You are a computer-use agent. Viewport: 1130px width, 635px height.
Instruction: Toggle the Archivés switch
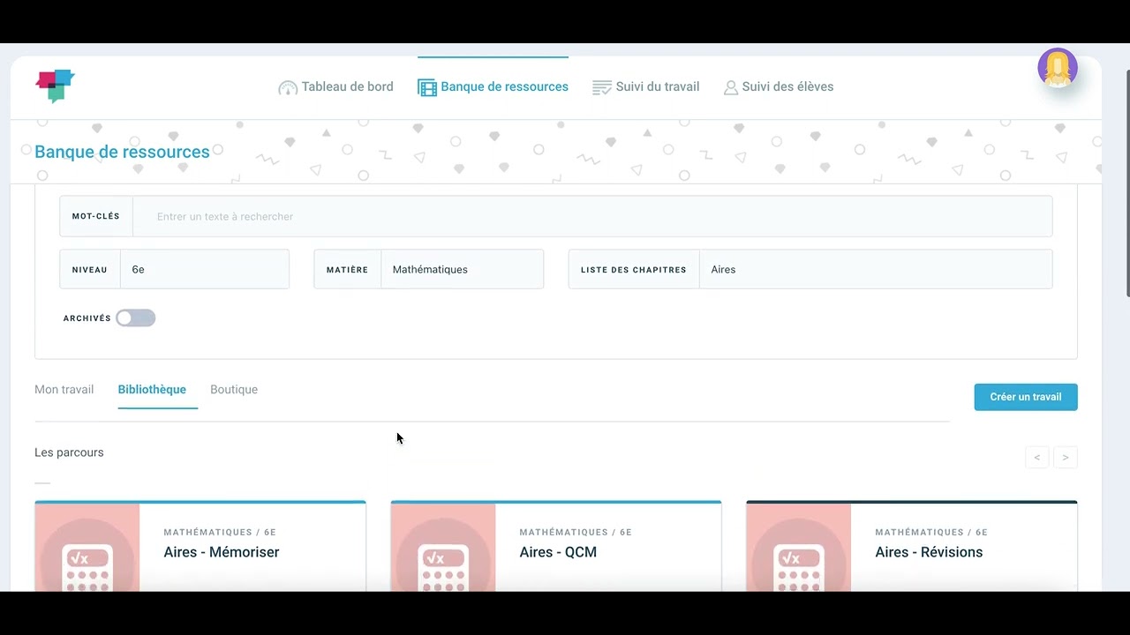[x=136, y=318]
